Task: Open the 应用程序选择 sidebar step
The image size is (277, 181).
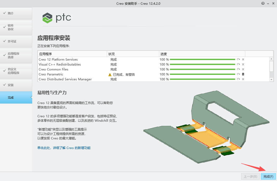Action: (x=16, y=55)
